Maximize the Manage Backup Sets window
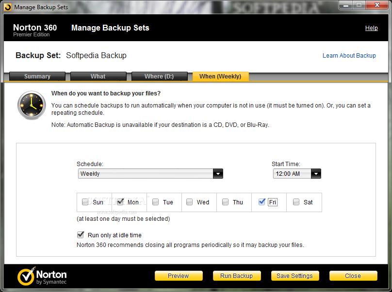 [x=359, y=5]
